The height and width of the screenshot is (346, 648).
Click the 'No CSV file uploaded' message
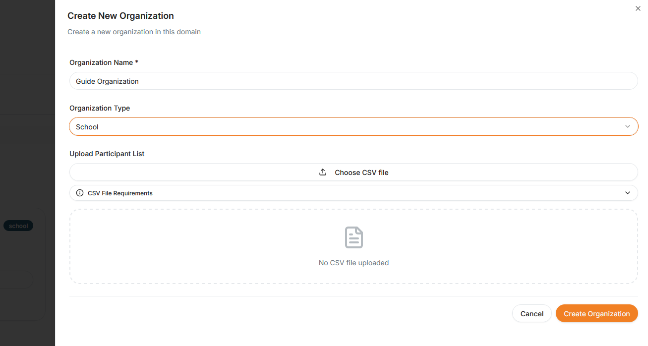[x=353, y=263]
